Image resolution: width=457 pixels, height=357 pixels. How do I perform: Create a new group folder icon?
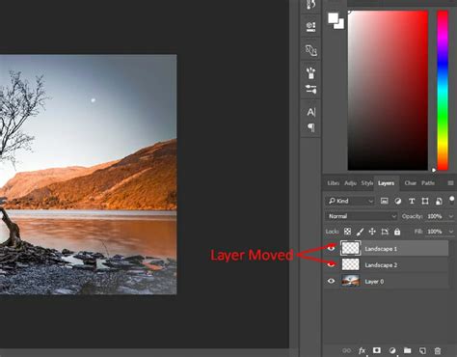pyautogui.click(x=407, y=350)
